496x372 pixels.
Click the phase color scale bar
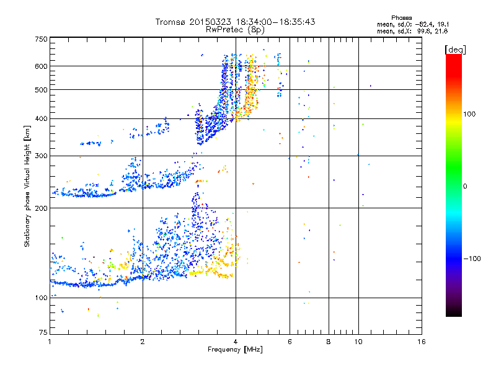pos(454,185)
